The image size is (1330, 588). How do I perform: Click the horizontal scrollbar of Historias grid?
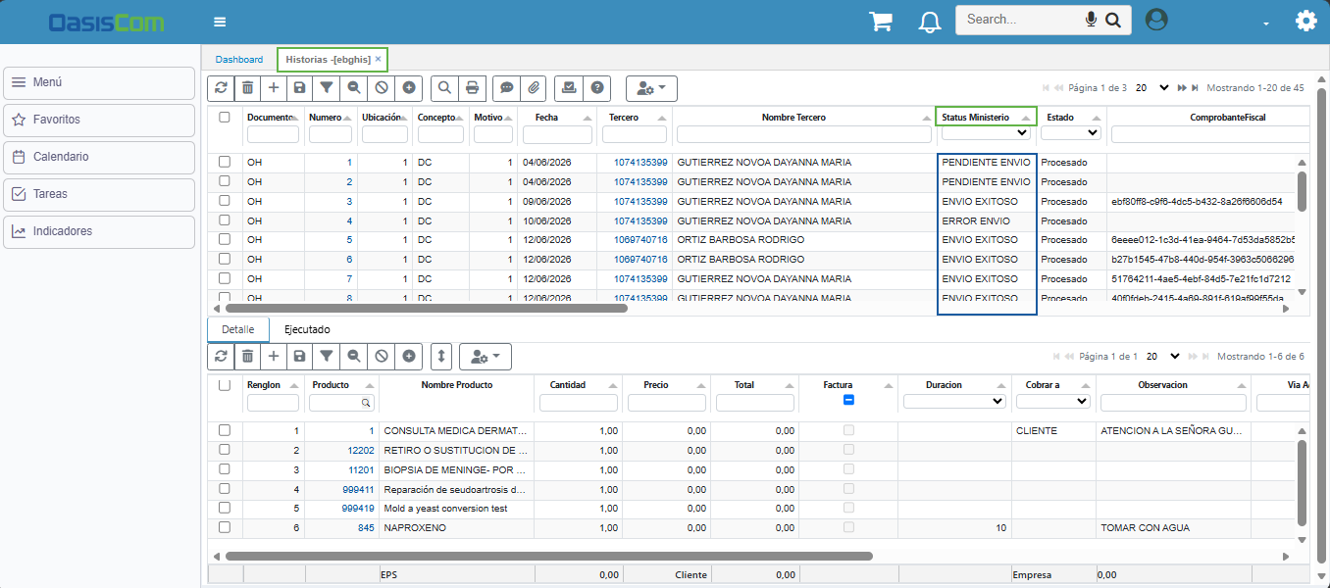426,308
